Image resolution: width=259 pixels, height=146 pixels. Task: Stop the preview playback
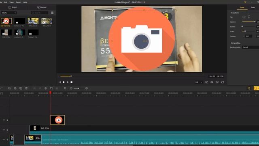[72, 82]
